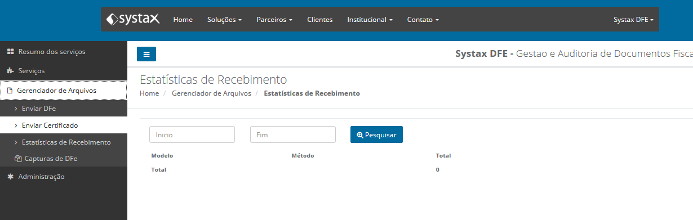693x220 pixels.
Task: Open the Systax DFE user dropdown
Action: click(634, 19)
